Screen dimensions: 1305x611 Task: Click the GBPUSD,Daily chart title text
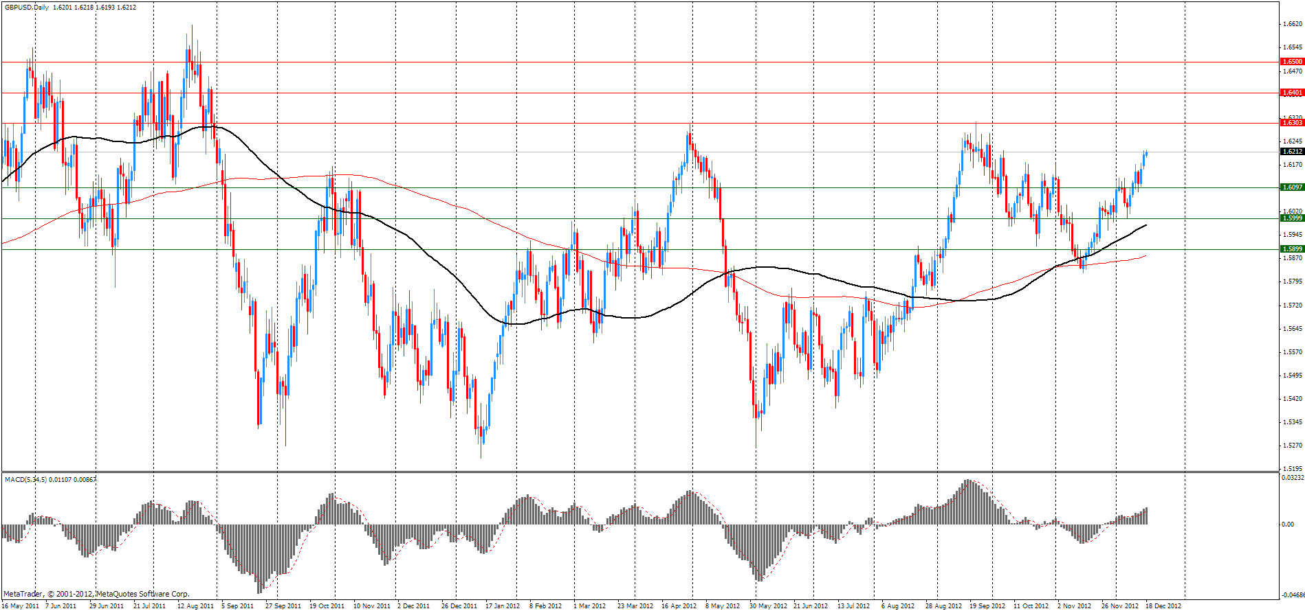pyautogui.click(x=26, y=8)
